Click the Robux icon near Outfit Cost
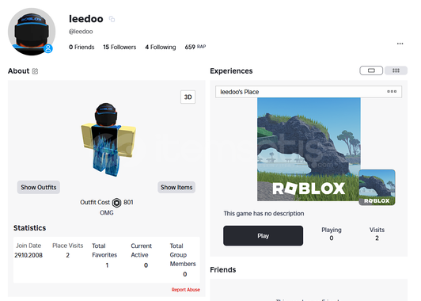The height and width of the screenshot is (301, 421). (117, 203)
